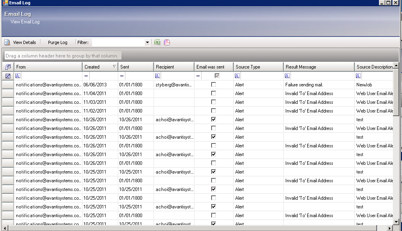Open the Email was sent equals operator

pos(198,76)
